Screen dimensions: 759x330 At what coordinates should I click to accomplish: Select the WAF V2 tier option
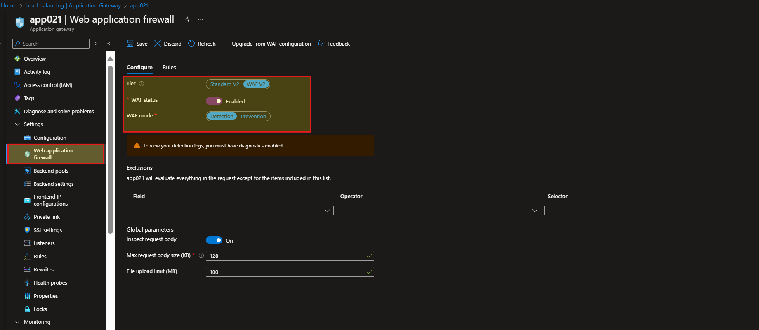[256, 84]
